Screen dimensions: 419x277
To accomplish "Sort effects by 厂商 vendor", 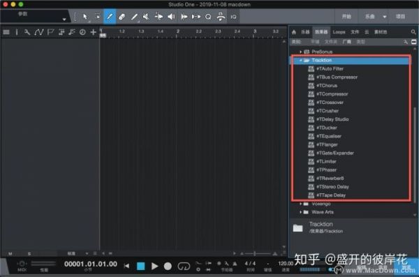I will coord(347,42).
